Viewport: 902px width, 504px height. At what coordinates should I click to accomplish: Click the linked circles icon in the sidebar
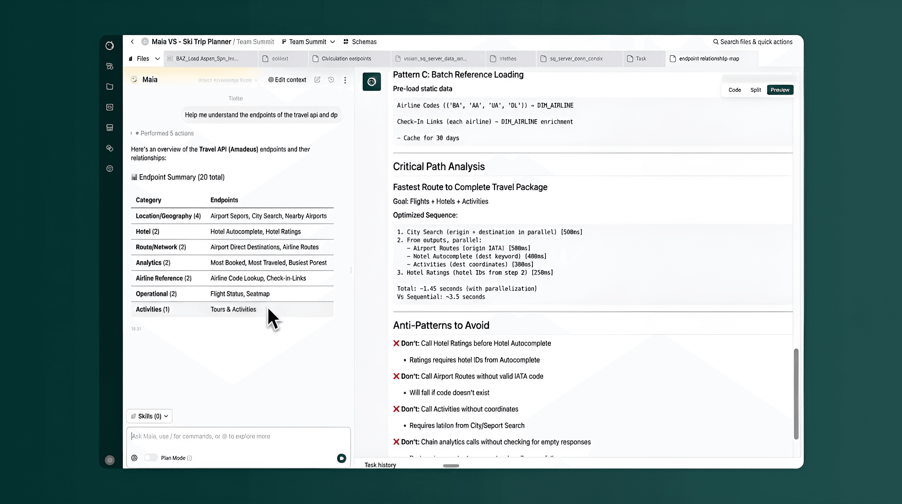pyautogui.click(x=109, y=148)
